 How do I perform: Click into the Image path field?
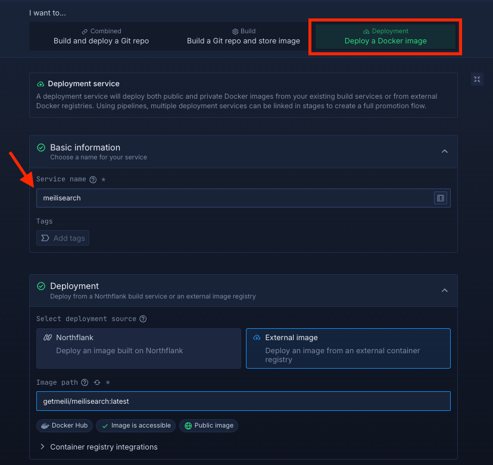pos(243,401)
